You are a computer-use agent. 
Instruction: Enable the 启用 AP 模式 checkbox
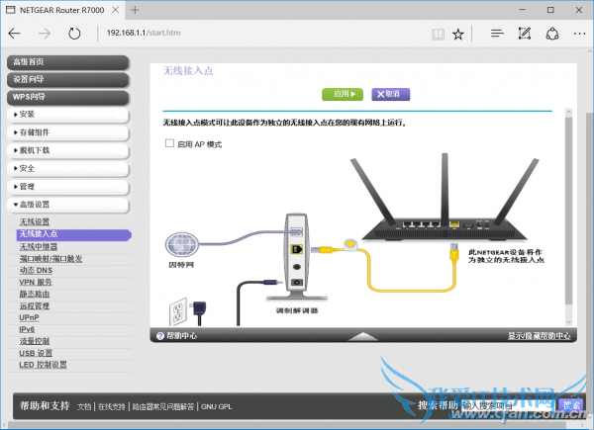169,143
